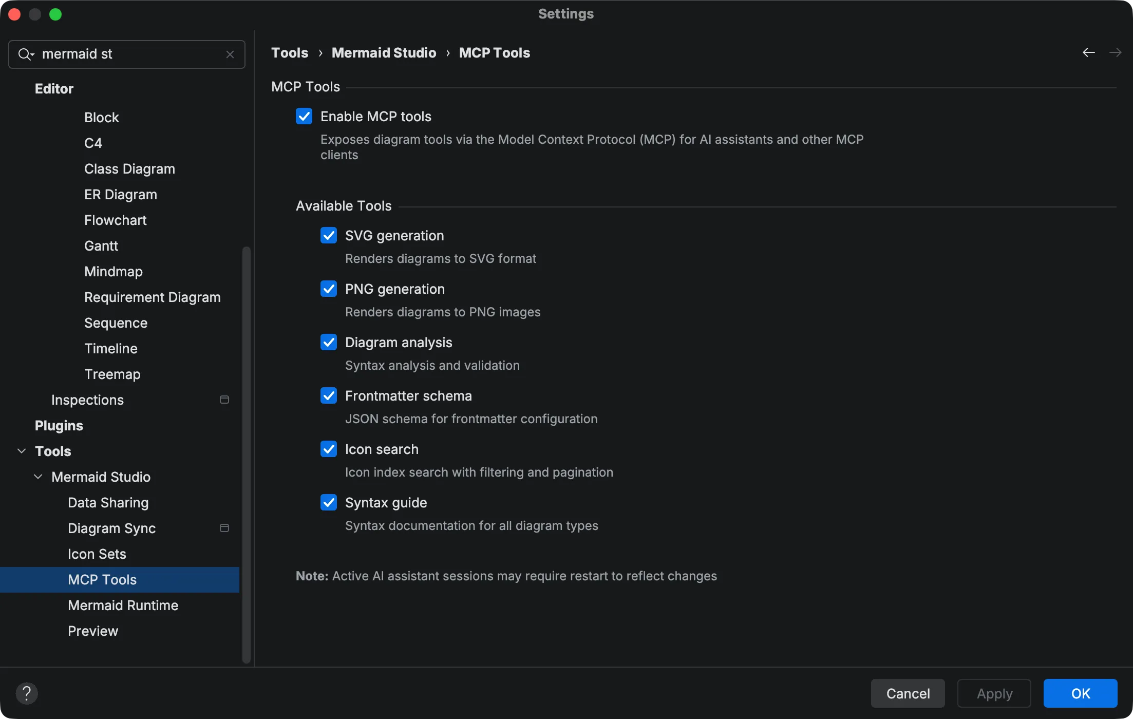1133x719 pixels.
Task: Navigate back using the left arrow icon
Action: point(1089,52)
